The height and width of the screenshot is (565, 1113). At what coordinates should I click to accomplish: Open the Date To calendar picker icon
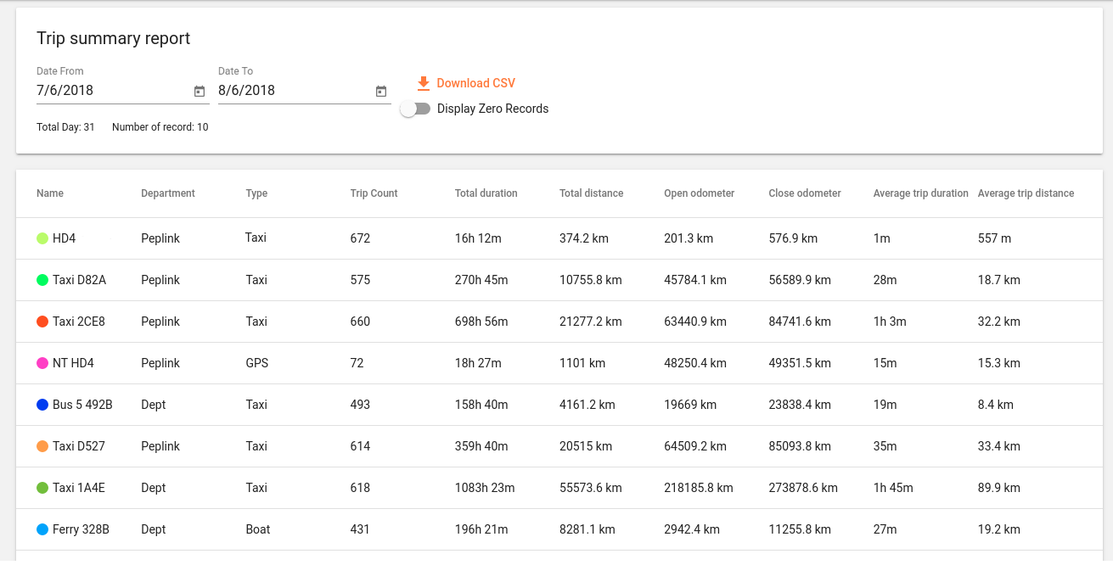click(x=381, y=92)
